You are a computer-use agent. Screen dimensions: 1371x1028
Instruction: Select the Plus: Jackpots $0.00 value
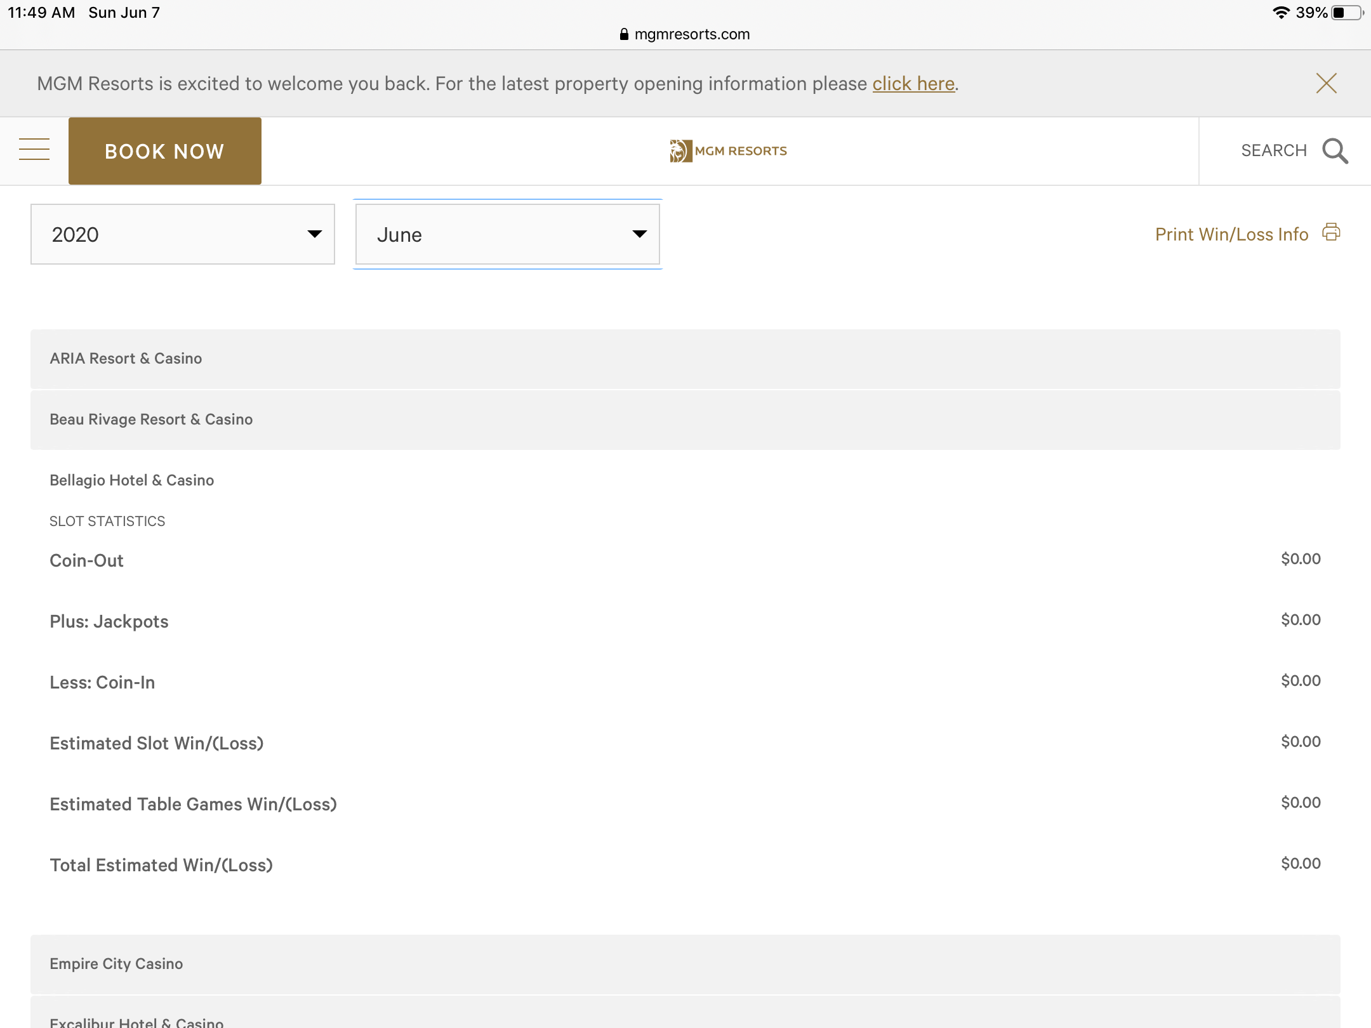pos(1301,620)
